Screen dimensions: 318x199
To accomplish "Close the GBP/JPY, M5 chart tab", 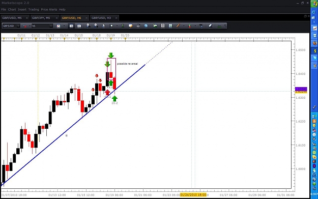I will pos(56,18).
